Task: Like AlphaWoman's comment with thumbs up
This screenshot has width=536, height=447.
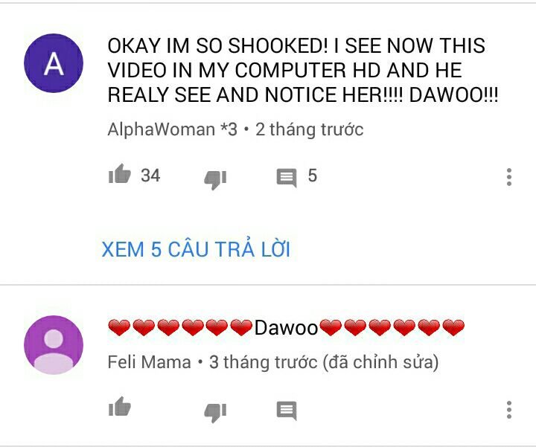Action: [120, 174]
